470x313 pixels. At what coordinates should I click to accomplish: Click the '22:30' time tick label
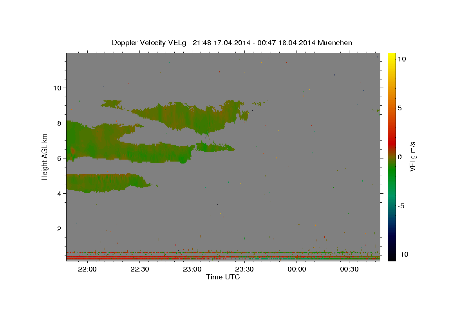point(140,270)
